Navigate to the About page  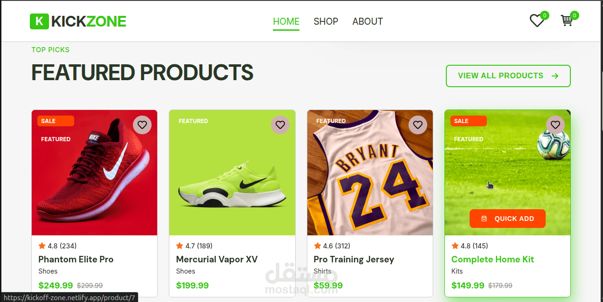367,21
